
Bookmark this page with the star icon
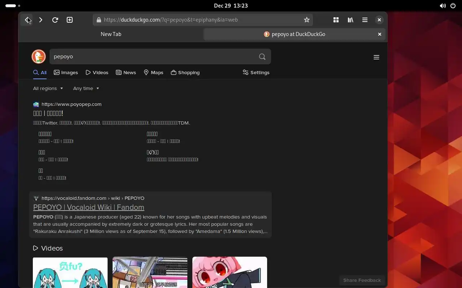(x=307, y=20)
